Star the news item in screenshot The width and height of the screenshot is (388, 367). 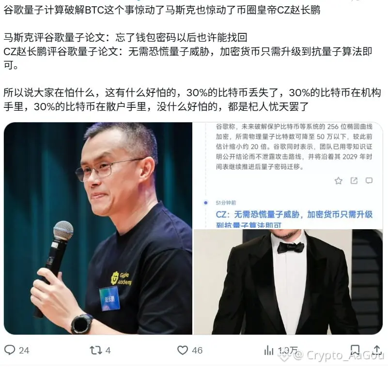[338, 181]
